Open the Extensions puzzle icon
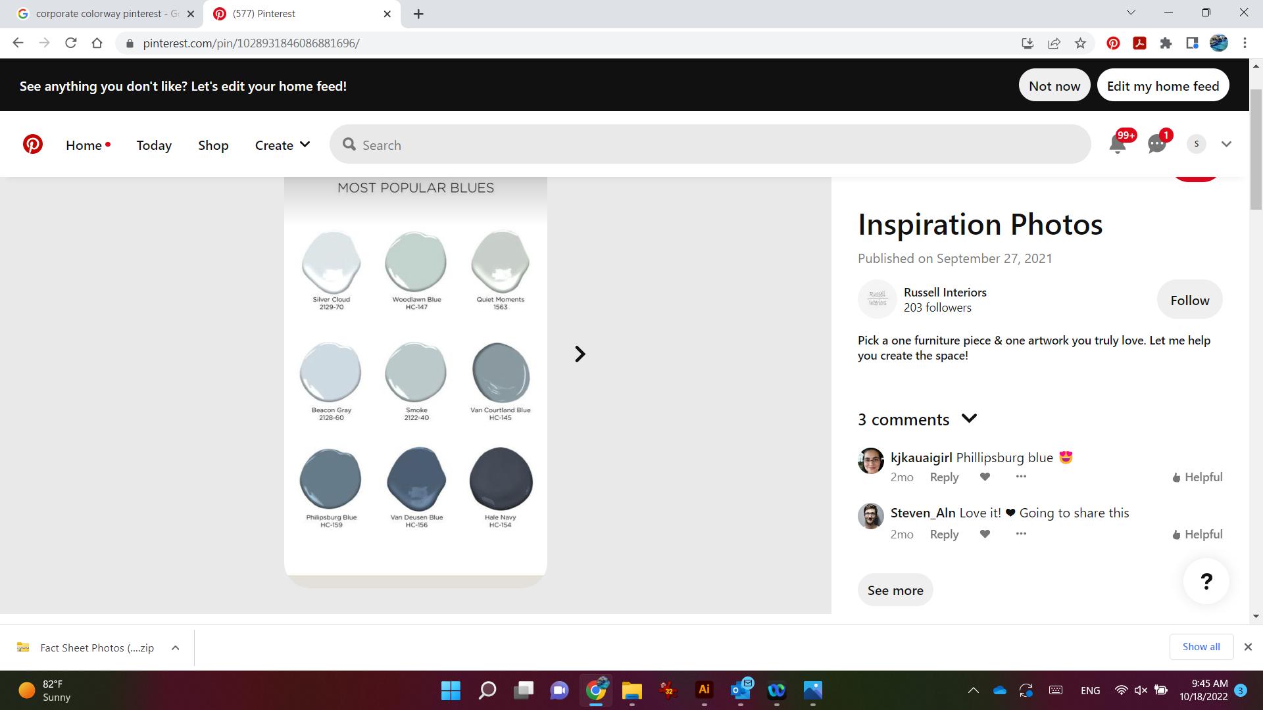Viewport: 1263px width, 710px height. [1166, 43]
